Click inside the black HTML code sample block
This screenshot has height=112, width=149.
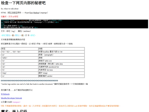coord(74,24)
